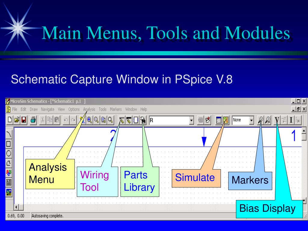This screenshot has height=231, width=308.
Task: Restore down the inner schematic document window
Action: [x=299, y=109]
